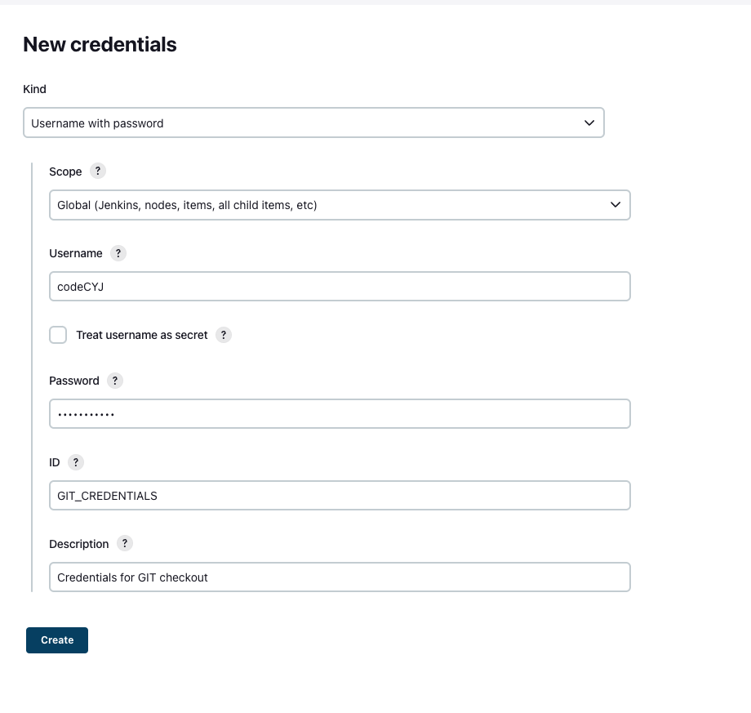Focus the Username field containing codeCYJ

pyautogui.click(x=340, y=287)
